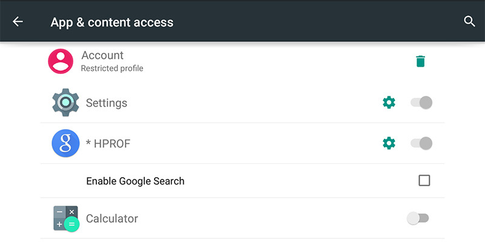Select the Account name label

(102, 55)
